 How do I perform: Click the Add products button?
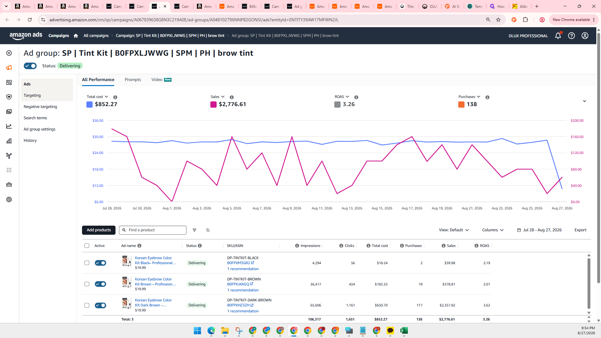point(99,230)
